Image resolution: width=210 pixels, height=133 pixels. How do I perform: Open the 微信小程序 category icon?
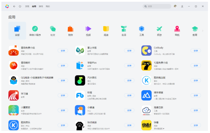click(x=35, y=29)
